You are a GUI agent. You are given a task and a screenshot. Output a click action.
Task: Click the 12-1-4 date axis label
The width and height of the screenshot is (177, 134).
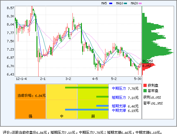tap(21, 79)
